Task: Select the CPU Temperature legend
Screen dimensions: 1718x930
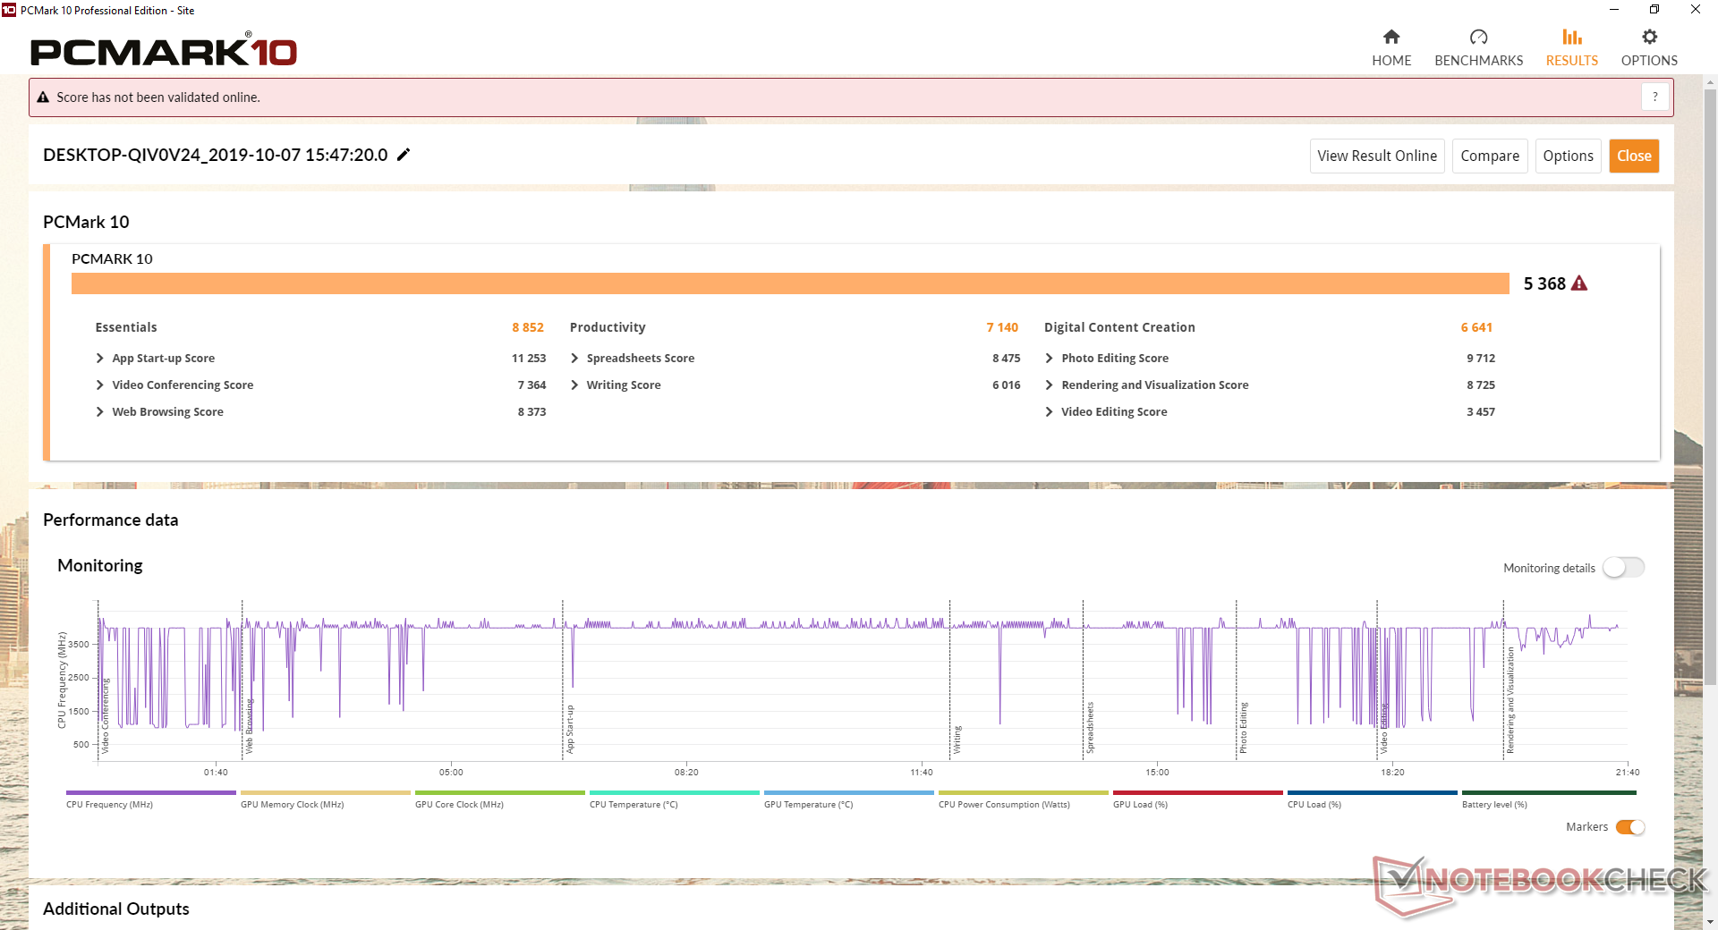Action: coord(674,799)
